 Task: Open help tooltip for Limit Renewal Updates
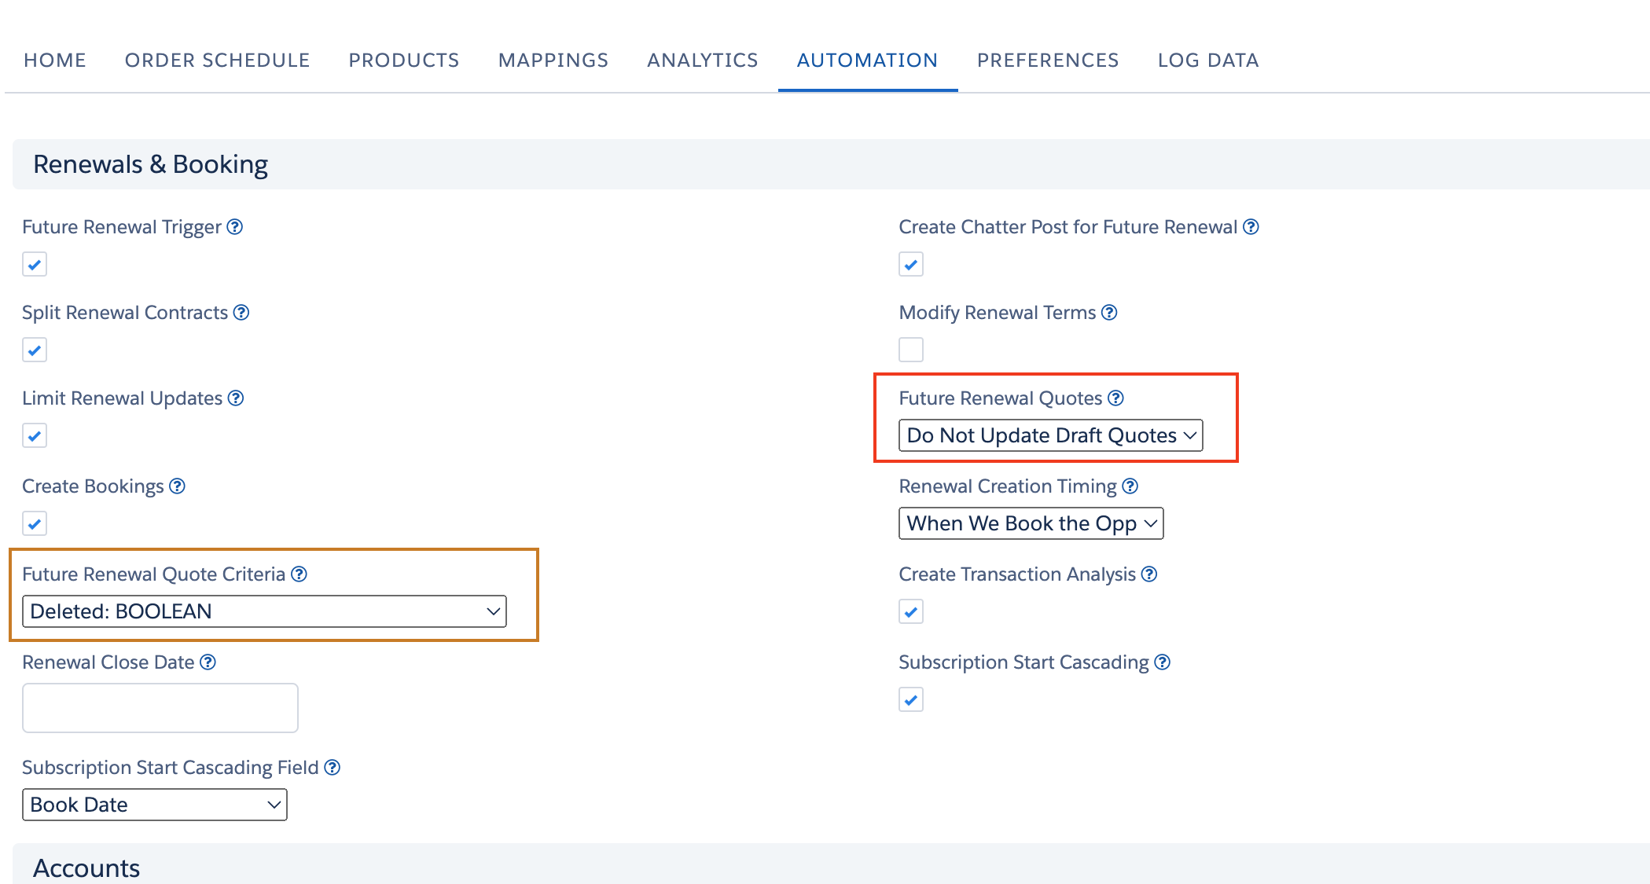236,398
